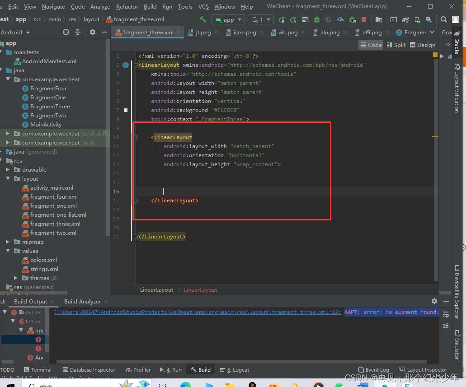
Task: Switch to the Build Analyzer tab
Action: pos(82,301)
